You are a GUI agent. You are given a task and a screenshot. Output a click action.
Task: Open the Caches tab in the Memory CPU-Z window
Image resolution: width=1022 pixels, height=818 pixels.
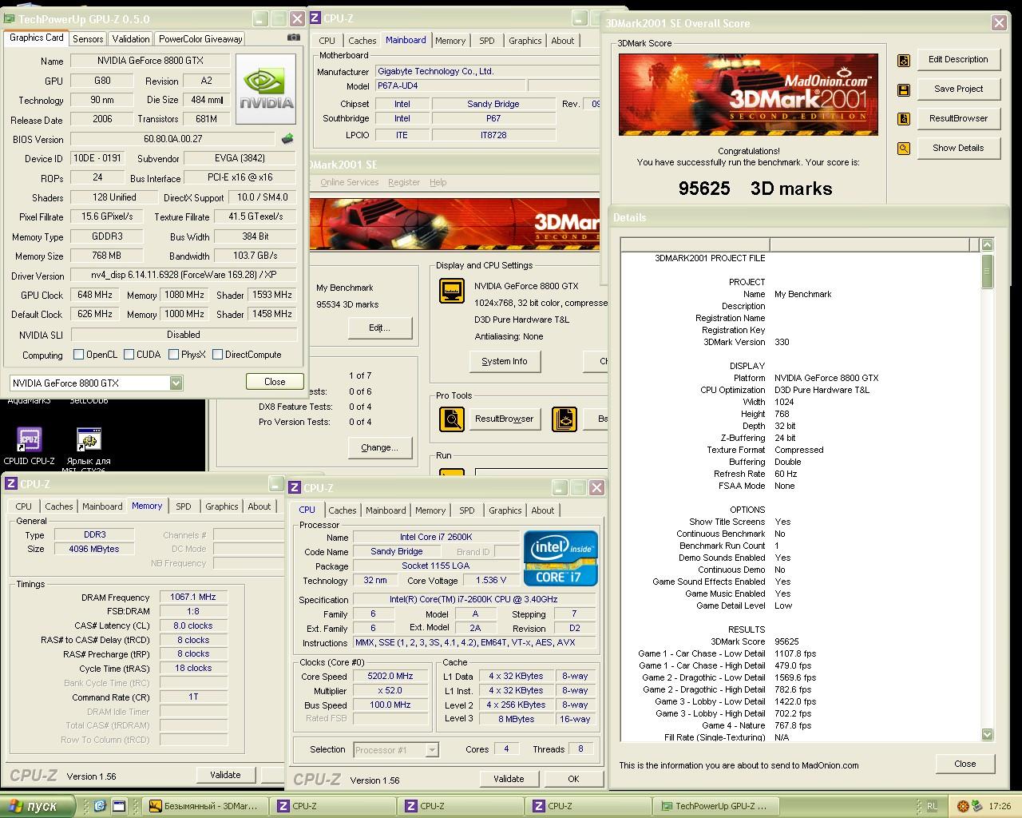[59, 506]
